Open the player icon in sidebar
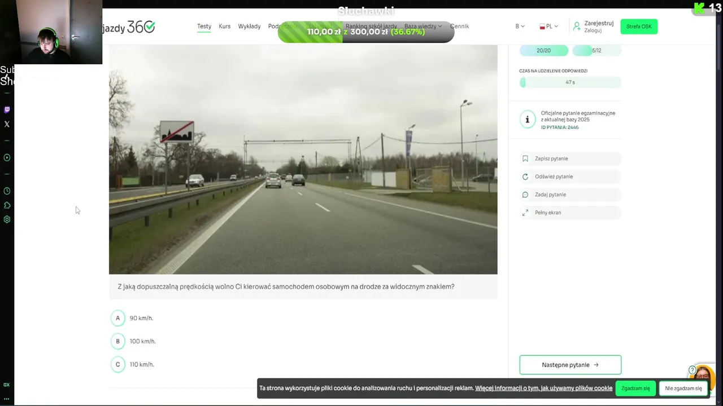 [x=7, y=158]
